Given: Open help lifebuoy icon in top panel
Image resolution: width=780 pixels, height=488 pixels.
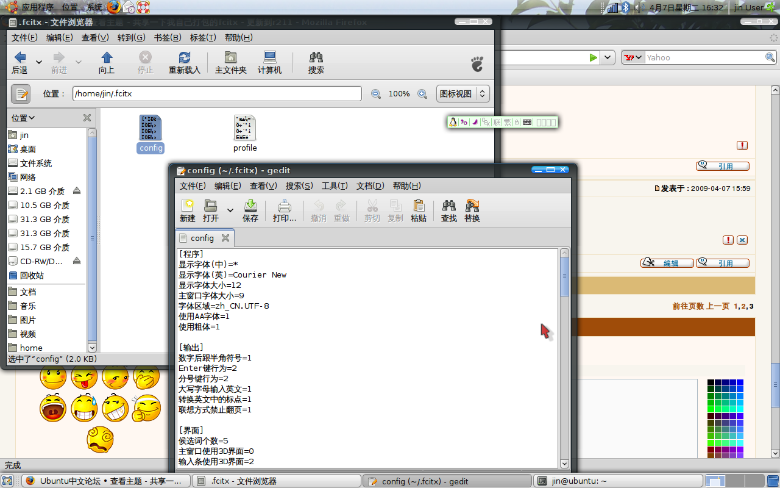Looking at the screenshot, I should point(143,7).
